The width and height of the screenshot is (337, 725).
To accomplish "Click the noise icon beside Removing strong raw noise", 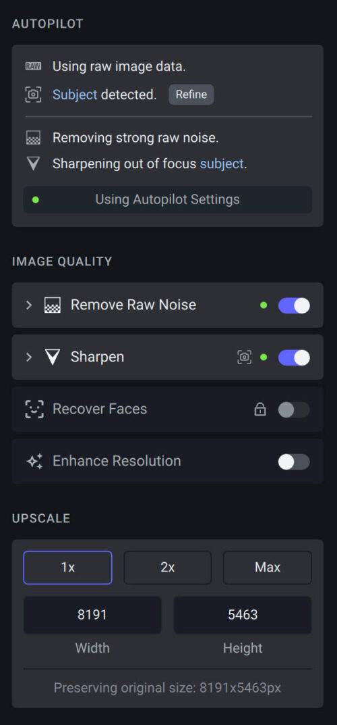I will click(x=33, y=138).
